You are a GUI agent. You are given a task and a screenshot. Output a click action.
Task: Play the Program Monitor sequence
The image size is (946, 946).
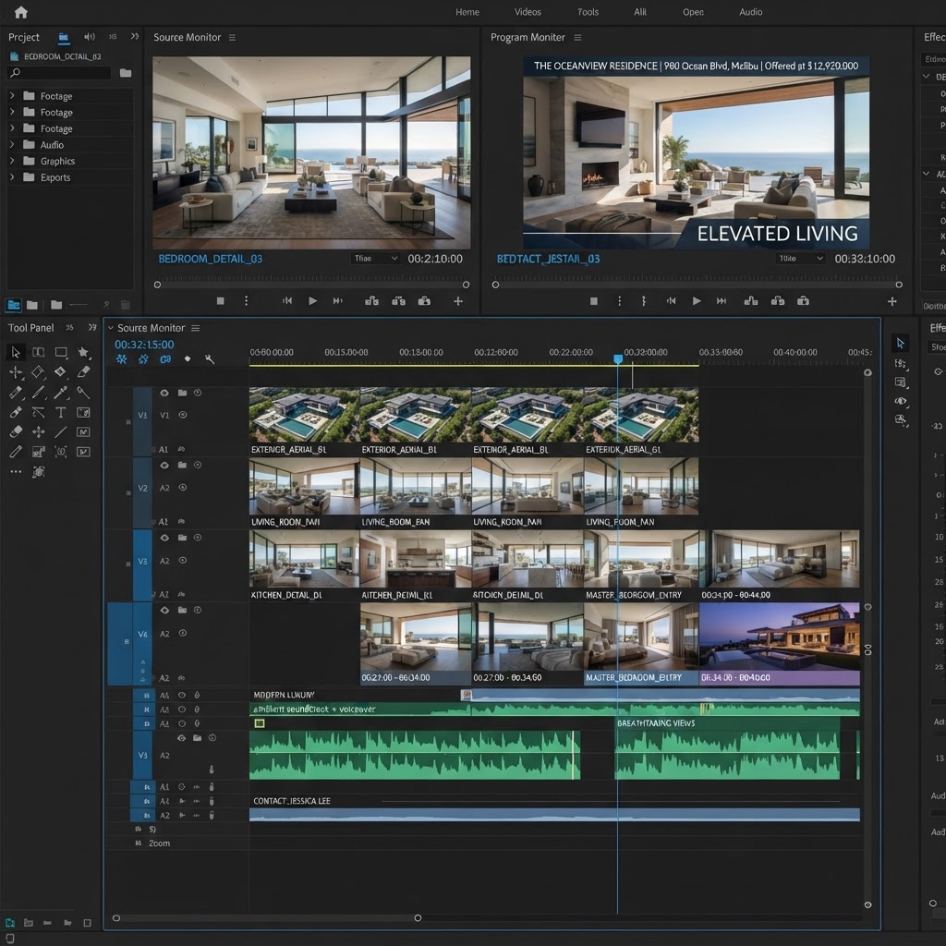pyautogui.click(x=697, y=300)
